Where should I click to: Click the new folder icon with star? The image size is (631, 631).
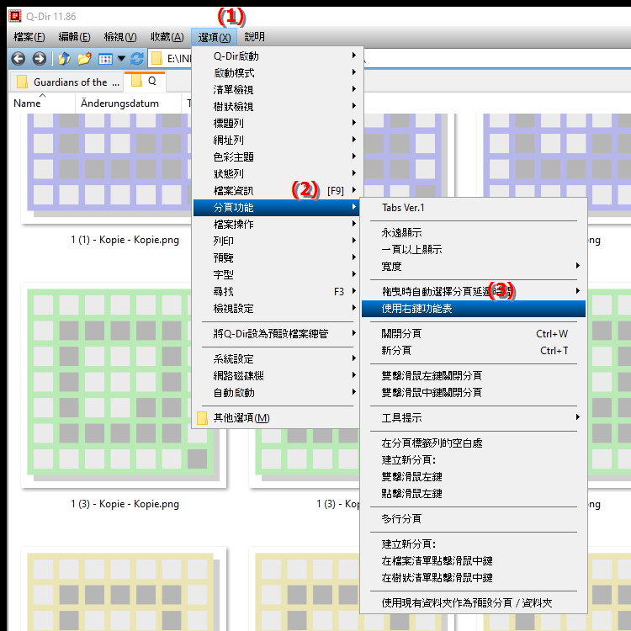[x=84, y=59]
